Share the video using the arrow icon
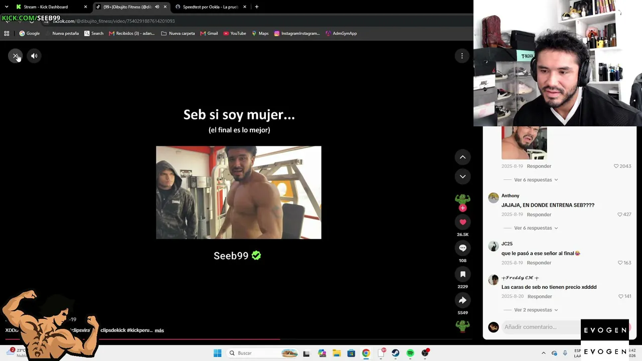This screenshot has width=642, height=361. (462, 300)
